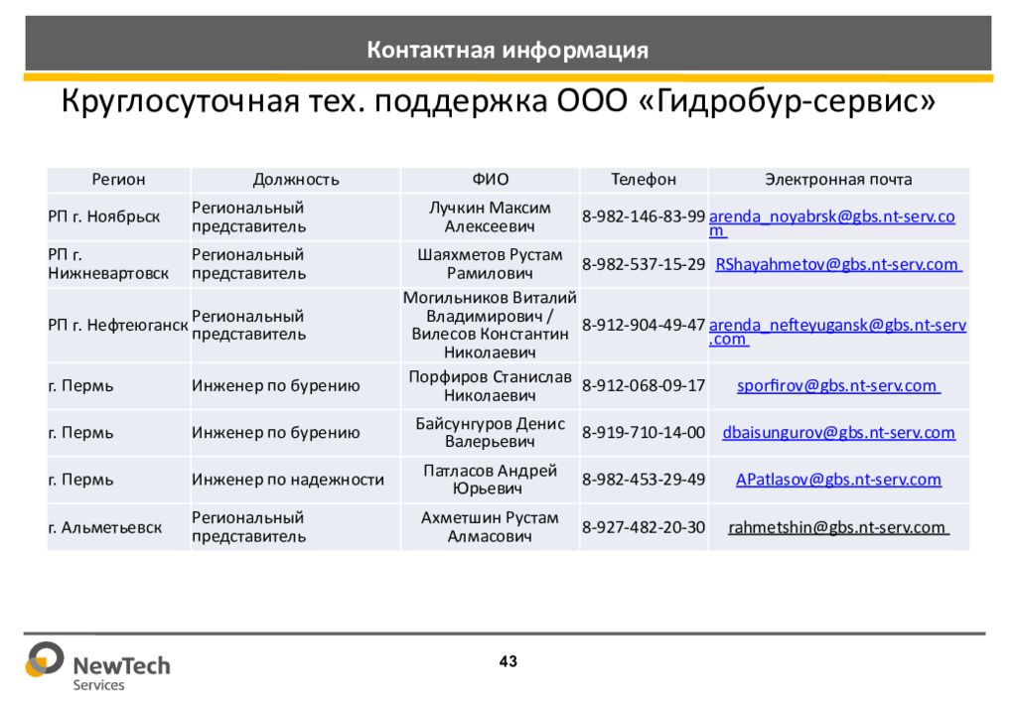Image resolution: width=1017 pixels, height=704 pixels.
Task: Select the name 'Байсунгуров Денис Валерьевич'
Action: pos(490,432)
